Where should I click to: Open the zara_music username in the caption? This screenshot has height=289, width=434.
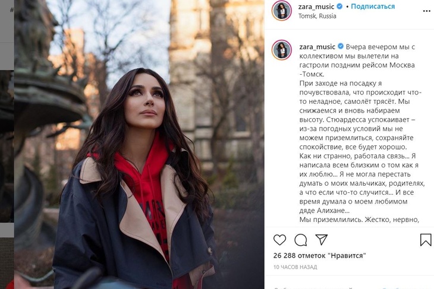pos(317,47)
